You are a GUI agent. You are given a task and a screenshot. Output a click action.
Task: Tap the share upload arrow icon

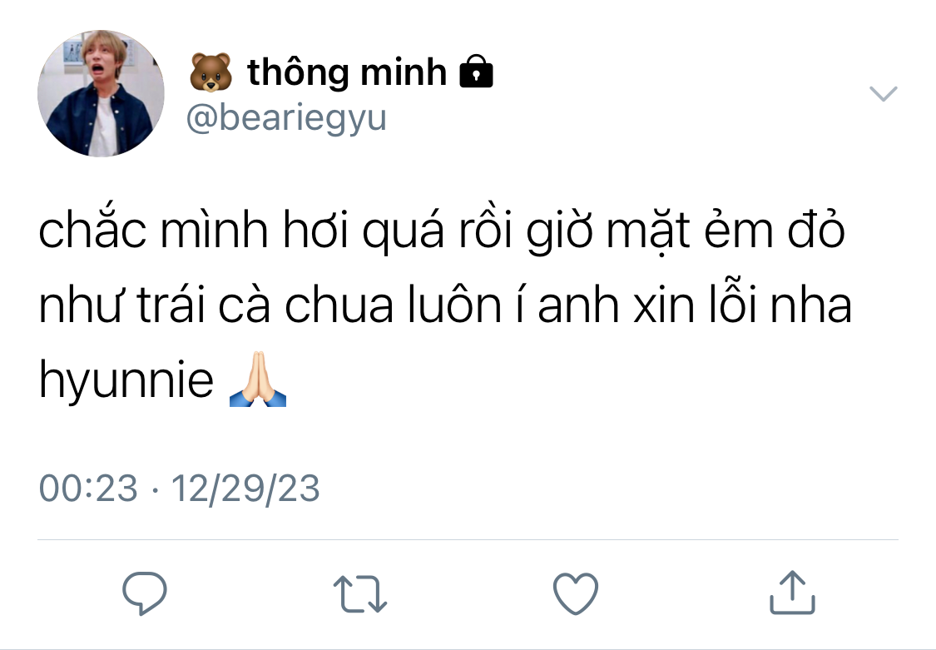pos(792,592)
